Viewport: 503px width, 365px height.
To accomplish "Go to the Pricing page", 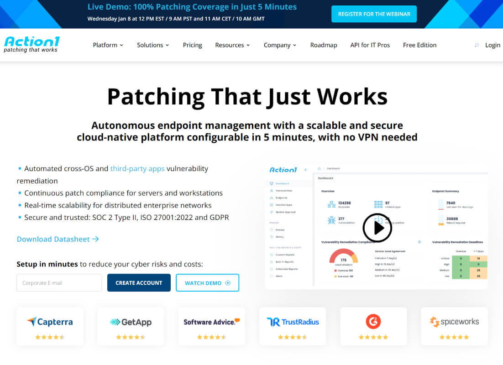I will coord(193,45).
